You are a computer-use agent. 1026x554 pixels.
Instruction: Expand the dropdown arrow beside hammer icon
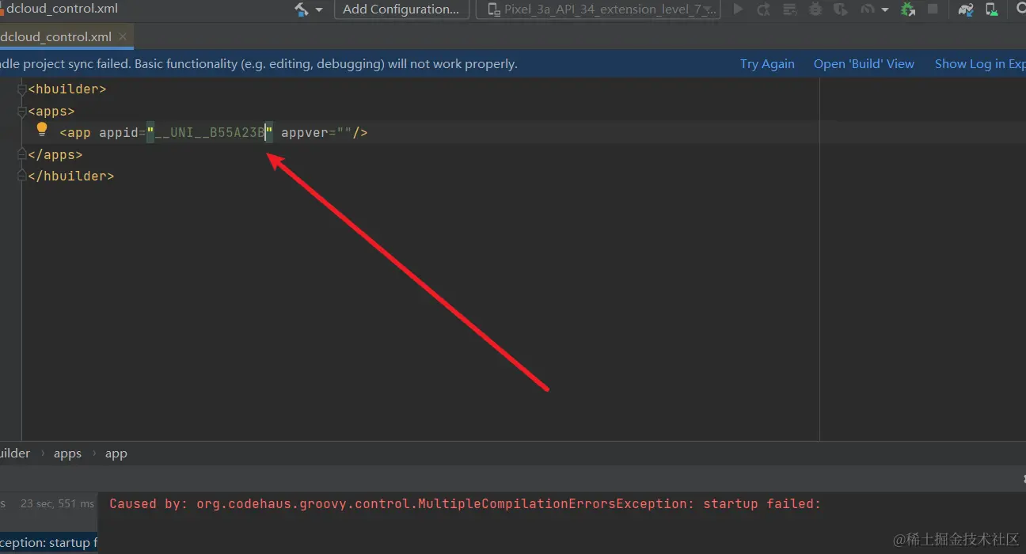click(x=319, y=9)
